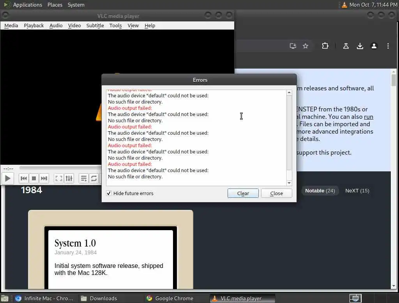Click the date and time clock

coord(373,5)
